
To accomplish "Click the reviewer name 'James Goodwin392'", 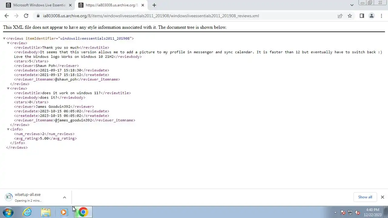I will 53,107.
